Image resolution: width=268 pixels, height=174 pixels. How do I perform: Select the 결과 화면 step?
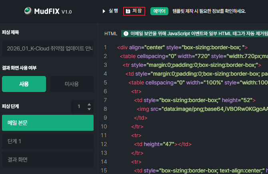pyautogui.click(x=48, y=160)
